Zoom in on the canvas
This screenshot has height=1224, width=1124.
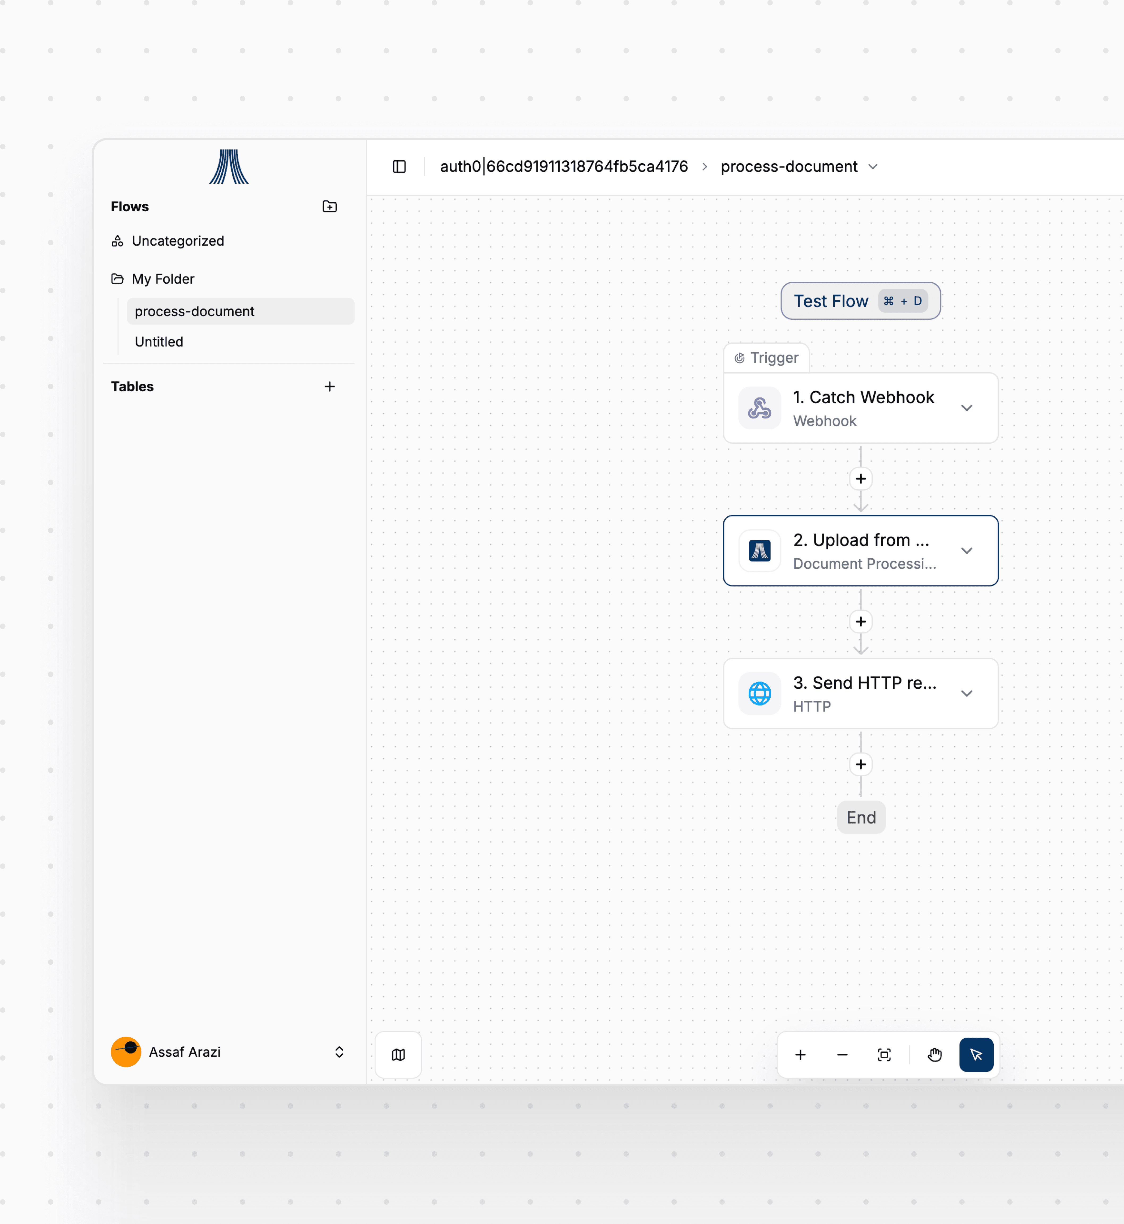800,1055
